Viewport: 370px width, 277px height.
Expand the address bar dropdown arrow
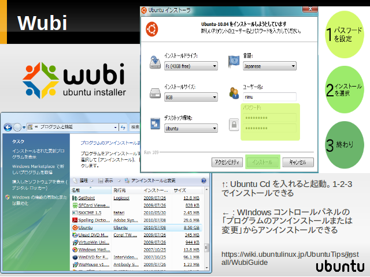(115, 128)
